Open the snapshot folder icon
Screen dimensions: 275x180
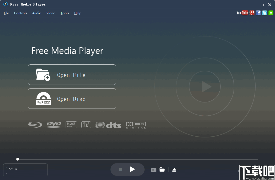162,170
